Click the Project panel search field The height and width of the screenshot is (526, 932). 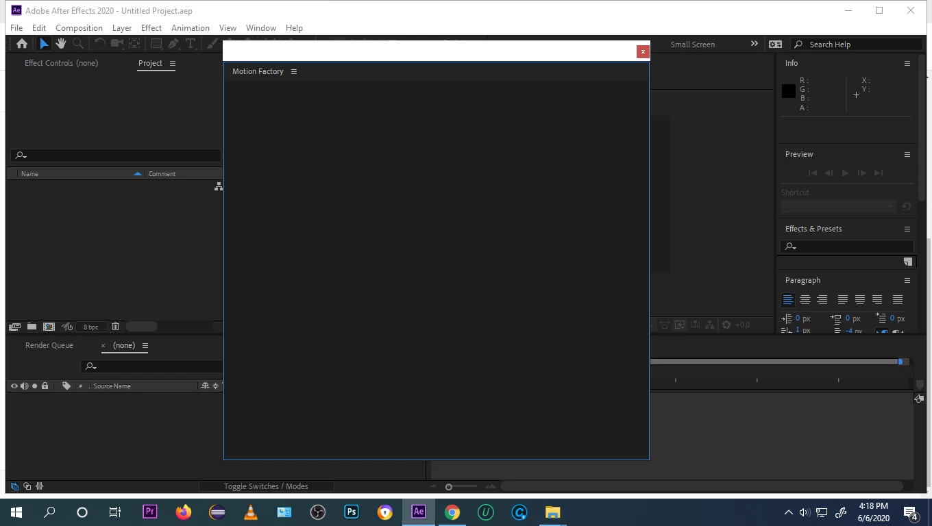[116, 155]
